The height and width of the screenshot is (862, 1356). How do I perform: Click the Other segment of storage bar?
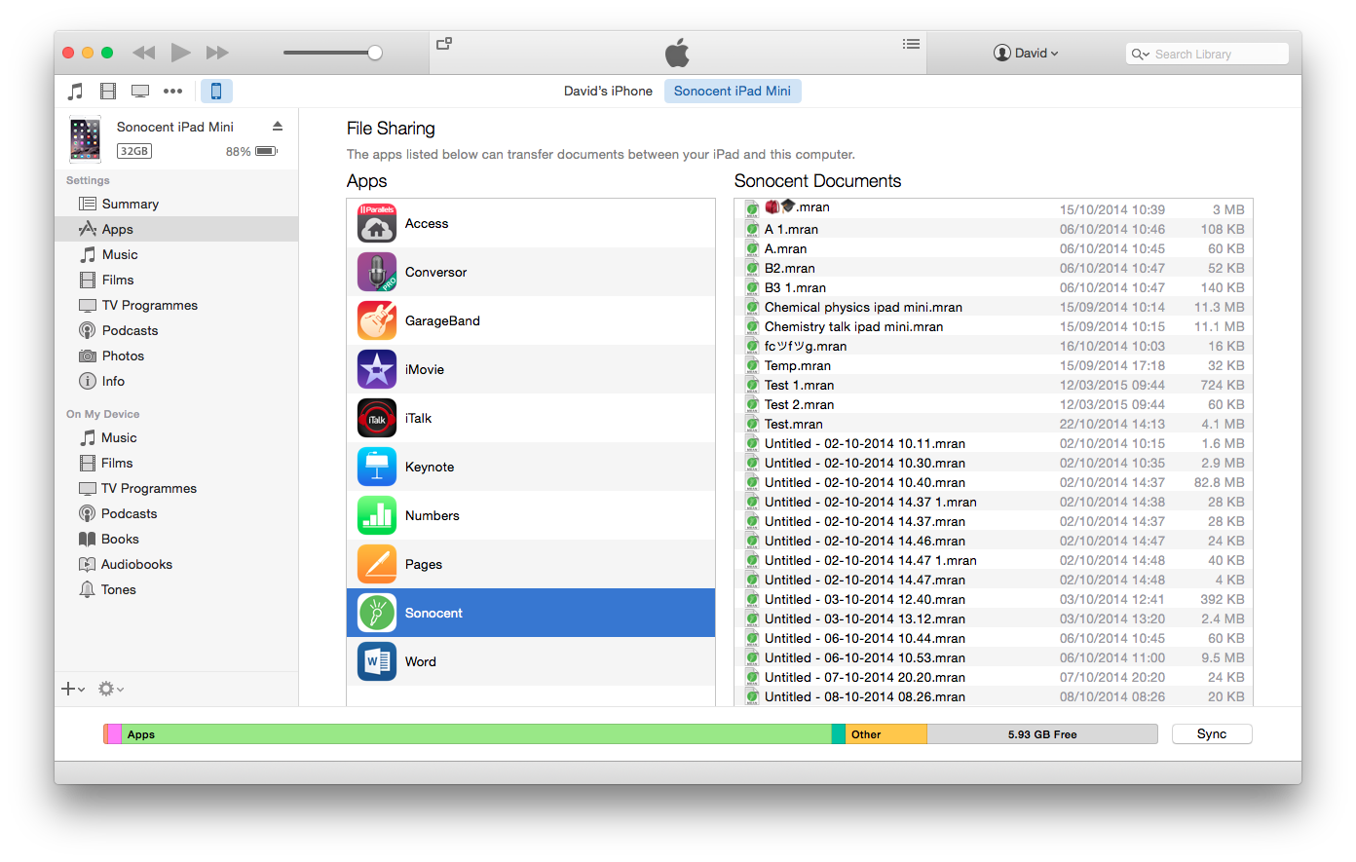pyautogui.click(x=886, y=734)
